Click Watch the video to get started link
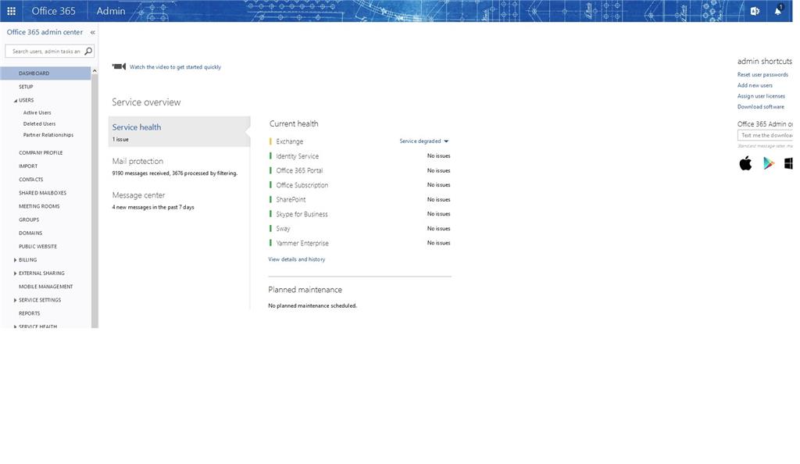Screen dimensions: 800x464 (175, 67)
